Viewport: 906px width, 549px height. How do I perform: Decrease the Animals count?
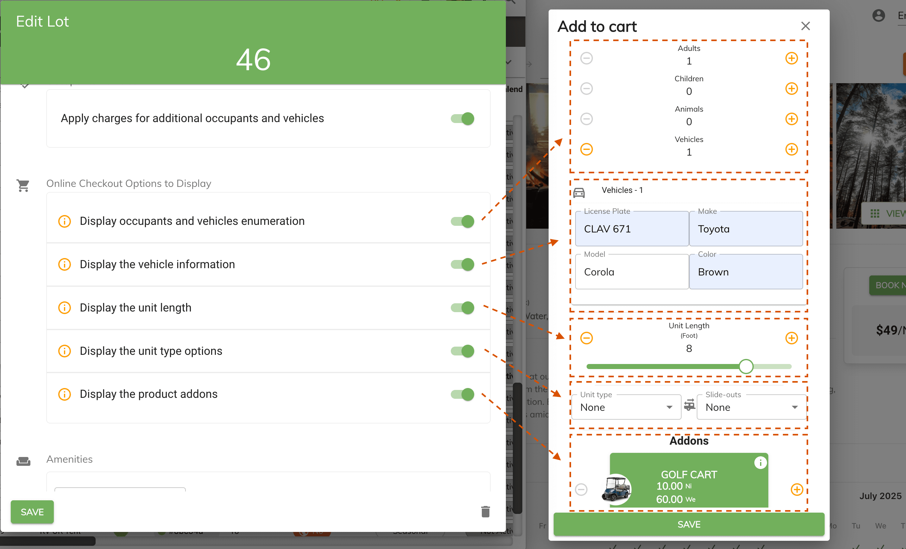click(587, 119)
